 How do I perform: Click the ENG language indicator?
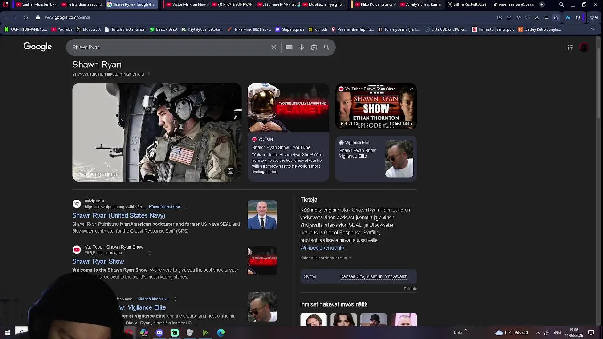(557, 332)
